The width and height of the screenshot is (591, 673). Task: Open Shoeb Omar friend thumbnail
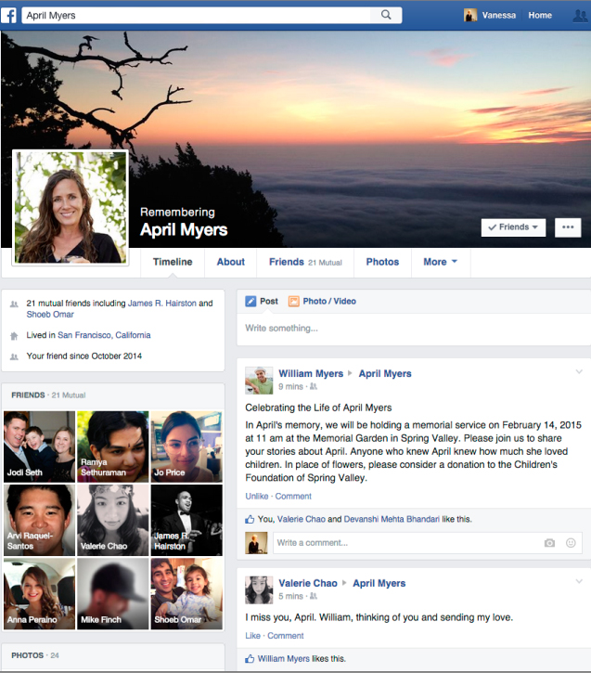pos(186,593)
